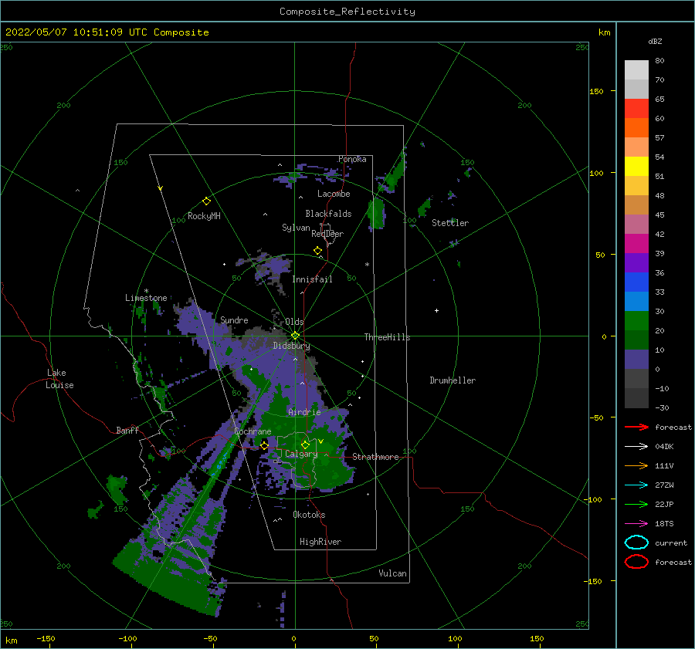Click the Lacombe town label
The height and width of the screenshot is (649, 695).
(334, 194)
